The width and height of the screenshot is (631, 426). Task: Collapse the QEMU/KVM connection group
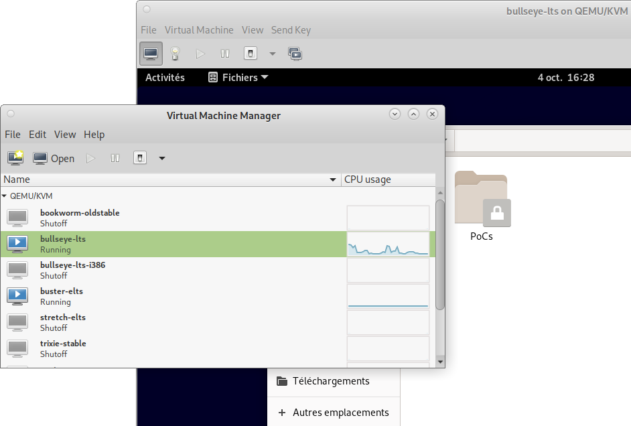tap(5, 196)
